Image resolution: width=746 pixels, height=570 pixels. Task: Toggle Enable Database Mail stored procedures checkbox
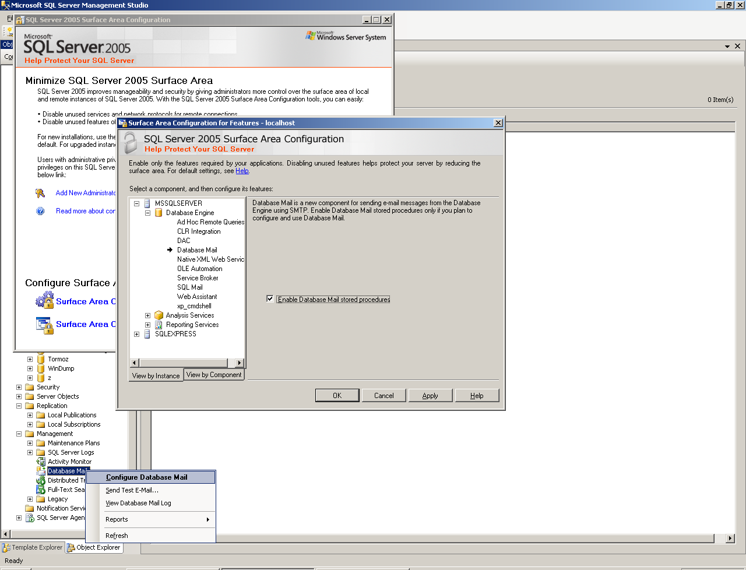[270, 299]
